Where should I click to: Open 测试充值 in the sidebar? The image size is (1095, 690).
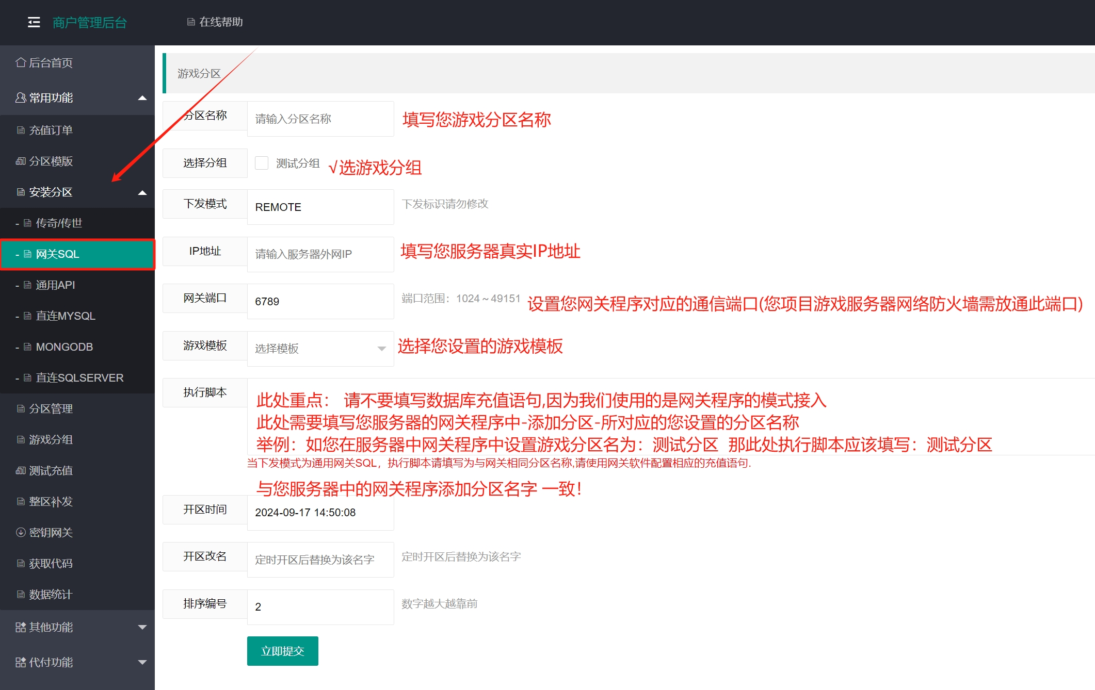[77, 470]
